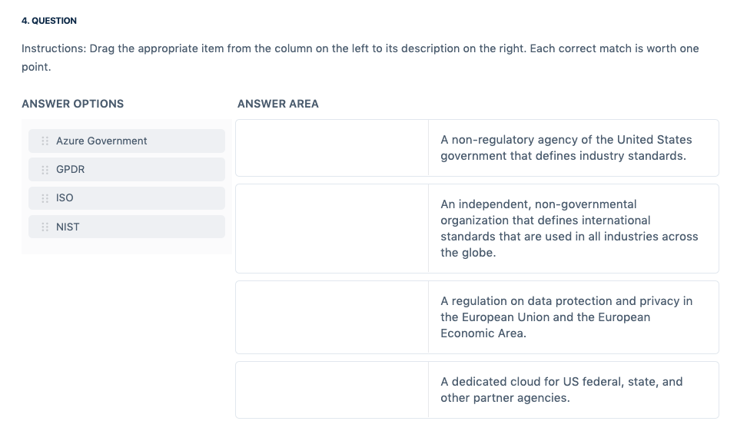747x441 pixels.
Task: Click the empty slot beside non-regulatory agency description
Action: point(332,148)
